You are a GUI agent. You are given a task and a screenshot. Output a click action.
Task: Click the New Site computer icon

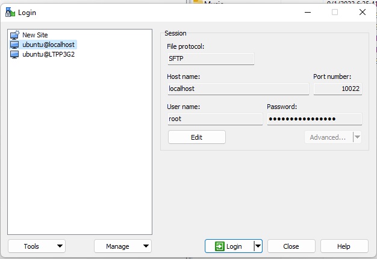point(14,35)
